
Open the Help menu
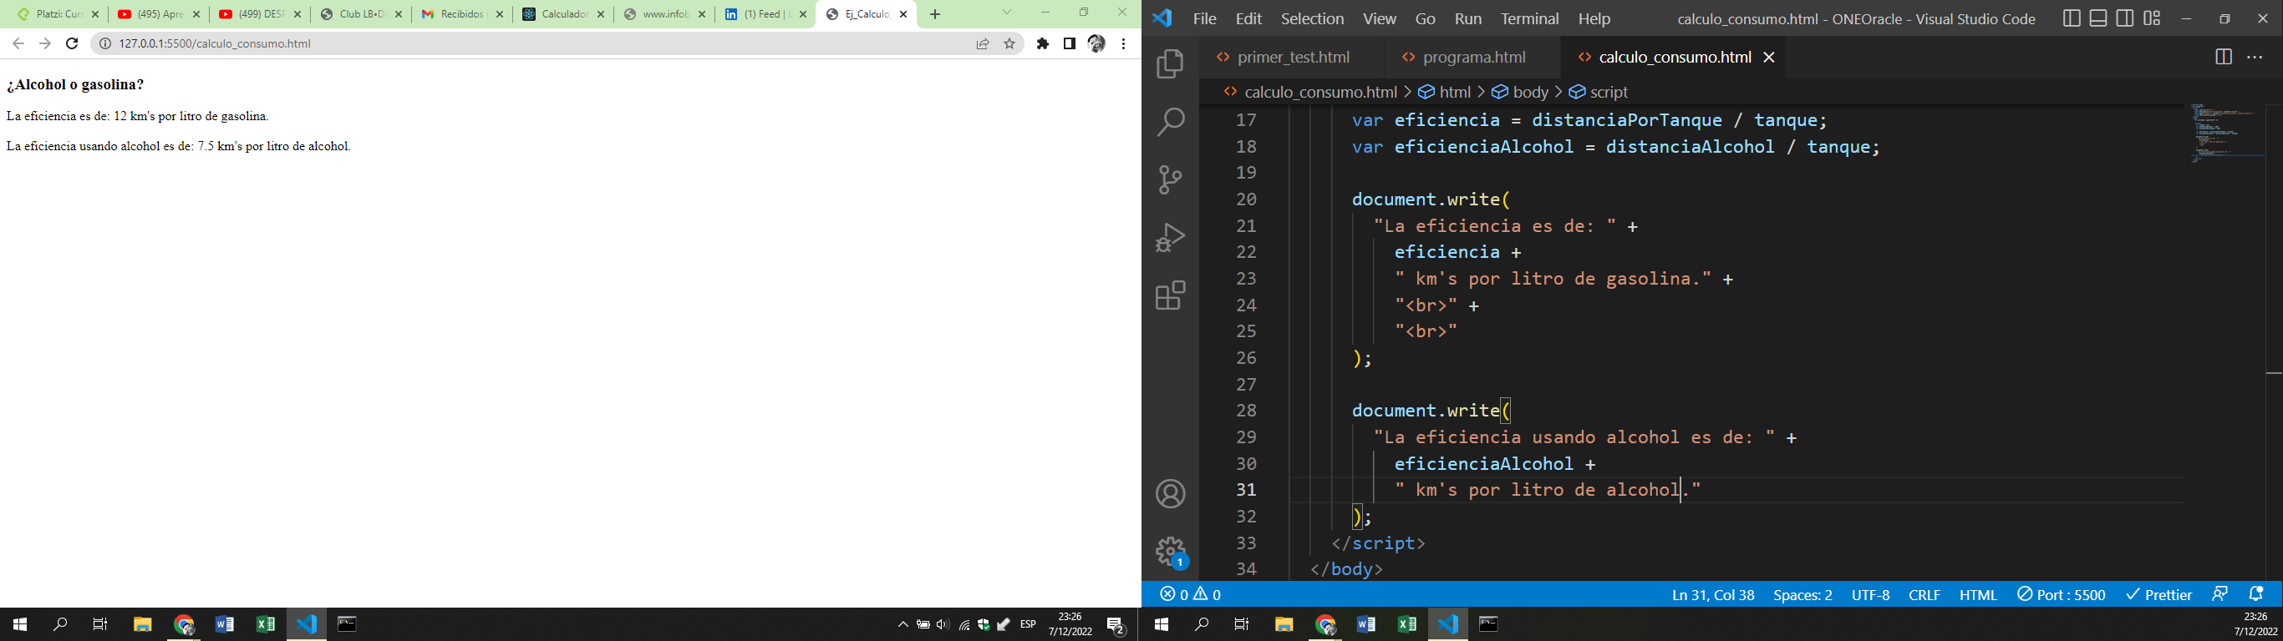[1594, 18]
